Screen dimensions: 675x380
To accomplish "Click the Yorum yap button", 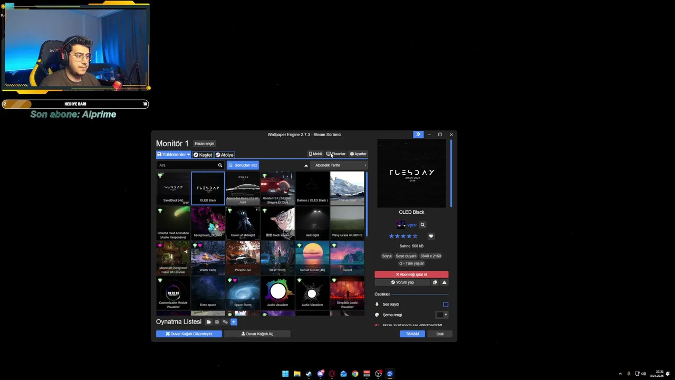I will pyautogui.click(x=402, y=282).
